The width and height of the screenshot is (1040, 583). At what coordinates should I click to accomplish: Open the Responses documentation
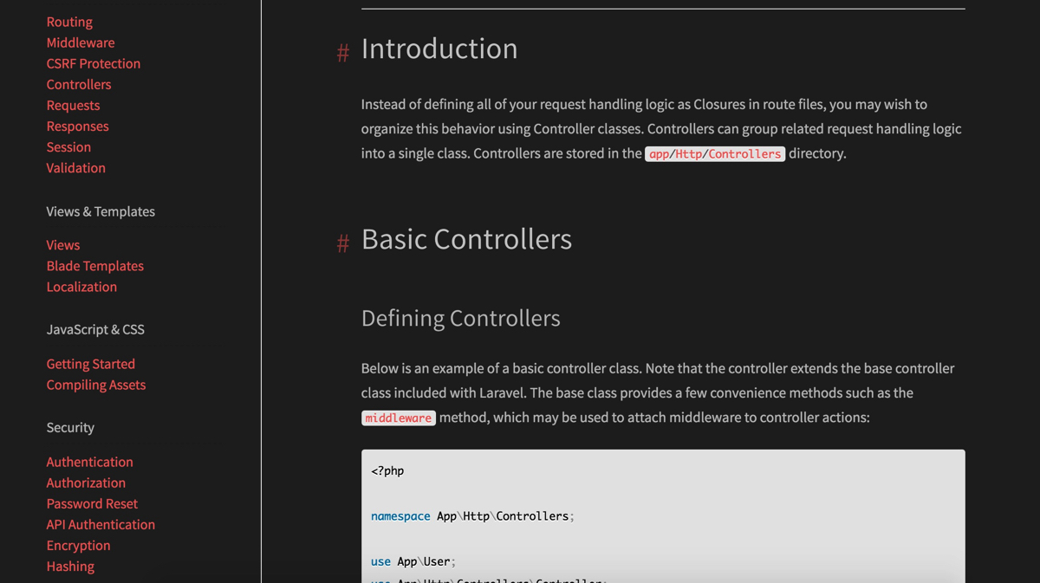[x=77, y=126]
